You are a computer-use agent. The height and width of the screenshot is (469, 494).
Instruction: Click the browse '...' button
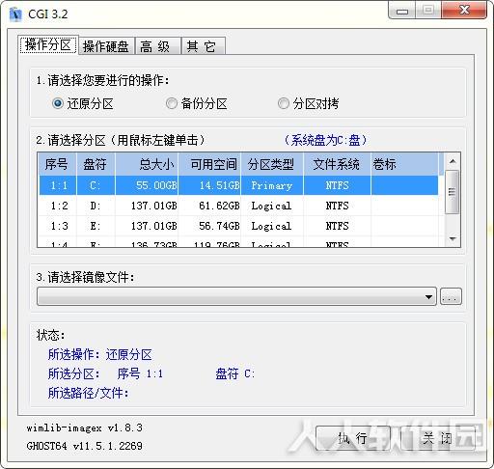[x=451, y=296]
